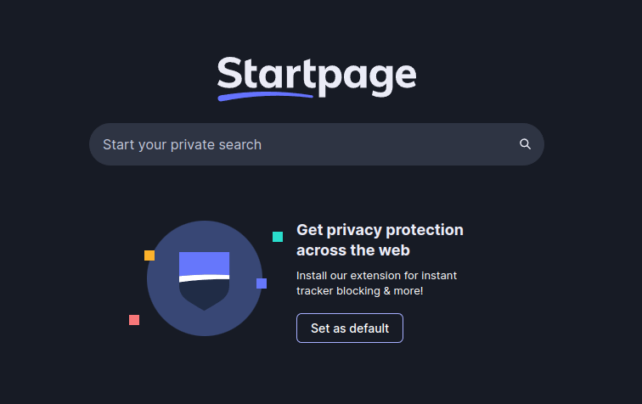Click the 'tracker blocking & more!' text line
Image resolution: width=642 pixels, height=404 pixels.
[x=359, y=291]
